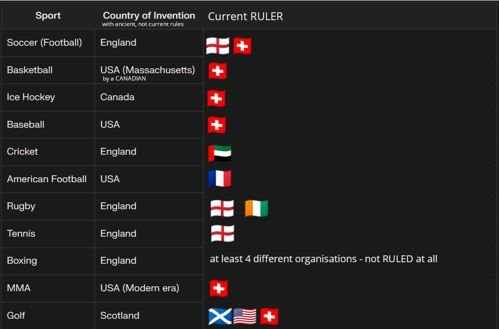Click the Swiss flag in the Soccer row
Image resolution: width=499 pixels, height=329 pixels.
(242, 46)
